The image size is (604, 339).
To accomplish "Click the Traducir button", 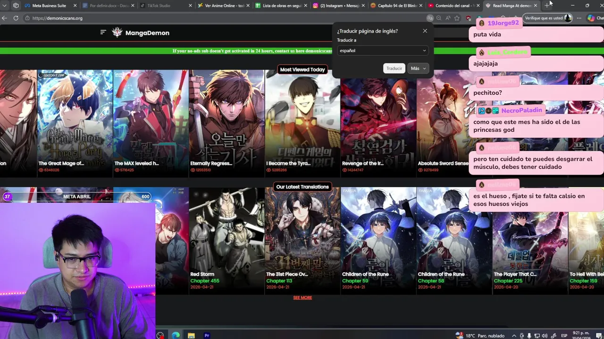I will tap(394, 68).
